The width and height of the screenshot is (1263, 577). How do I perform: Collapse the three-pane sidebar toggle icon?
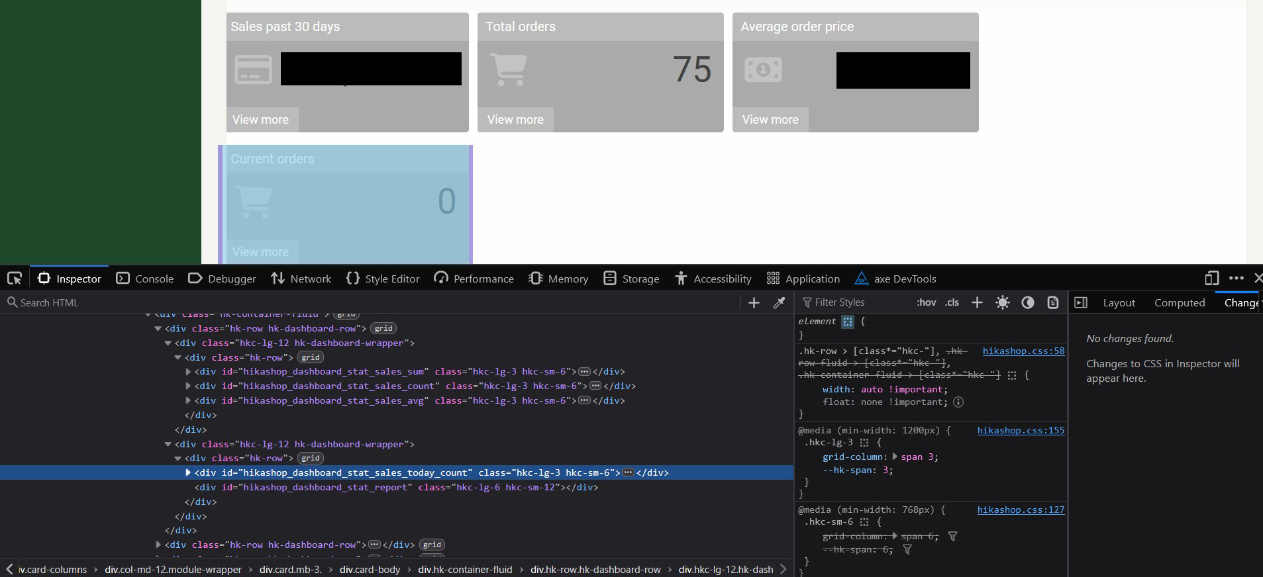1081,302
